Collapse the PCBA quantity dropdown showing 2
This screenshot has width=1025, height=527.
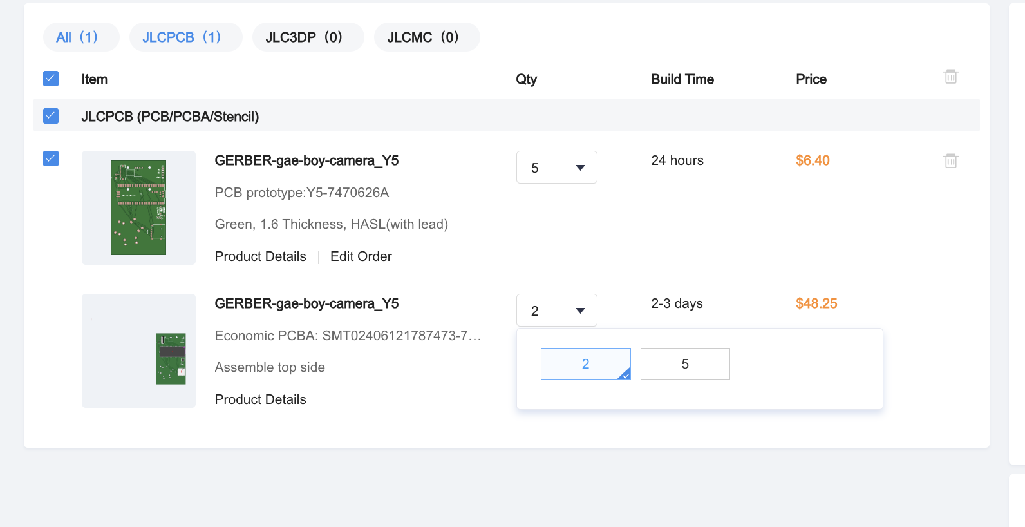pos(556,311)
